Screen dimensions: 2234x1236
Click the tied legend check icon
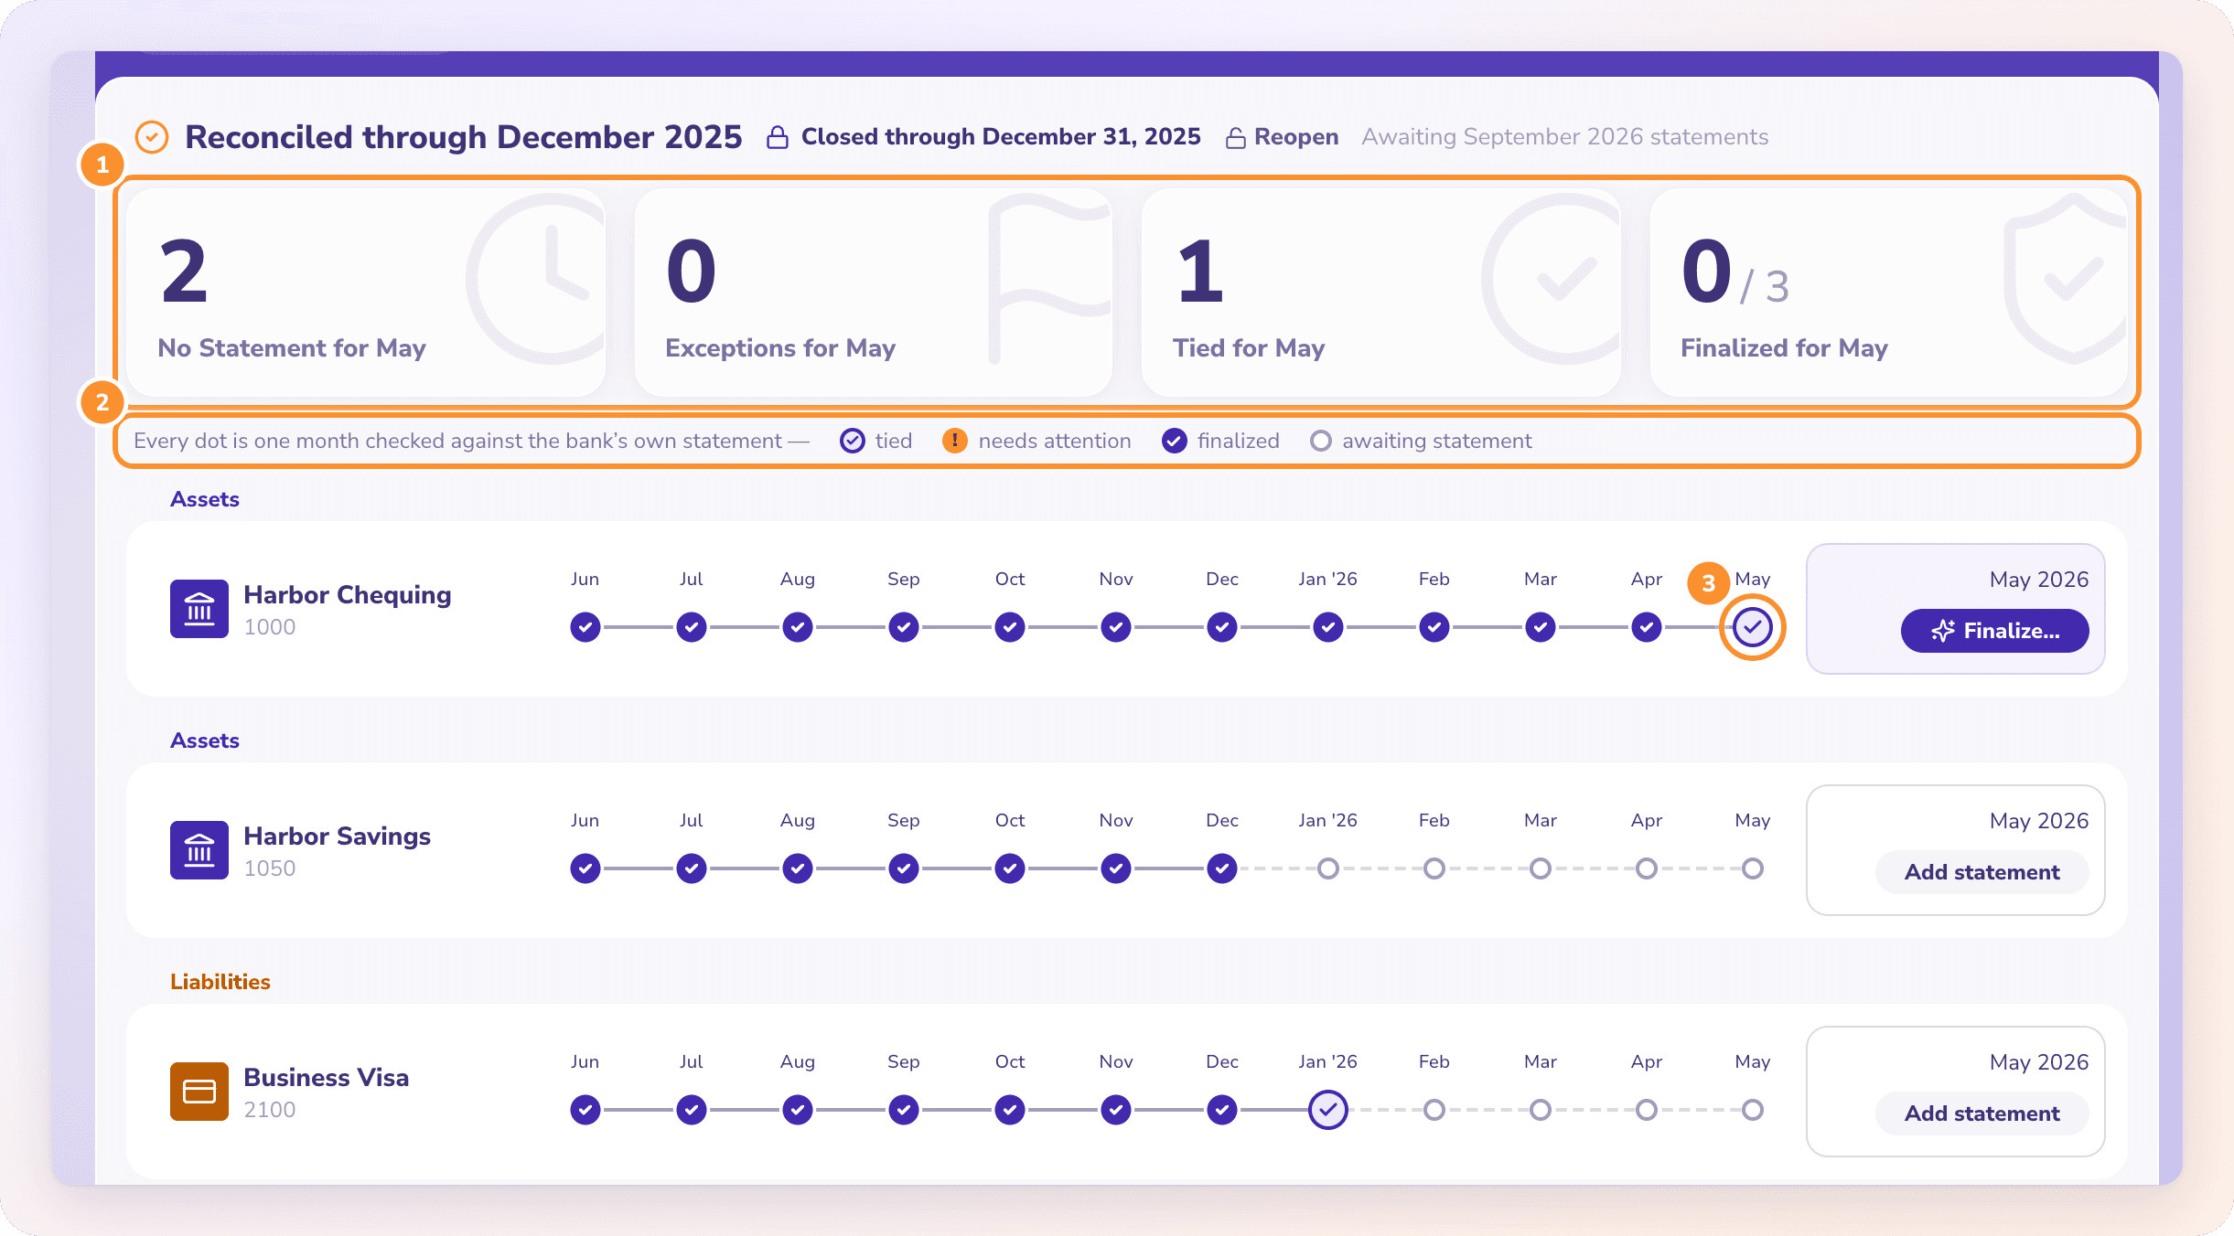(x=852, y=441)
